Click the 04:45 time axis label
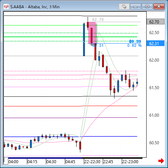 tap(70, 162)
